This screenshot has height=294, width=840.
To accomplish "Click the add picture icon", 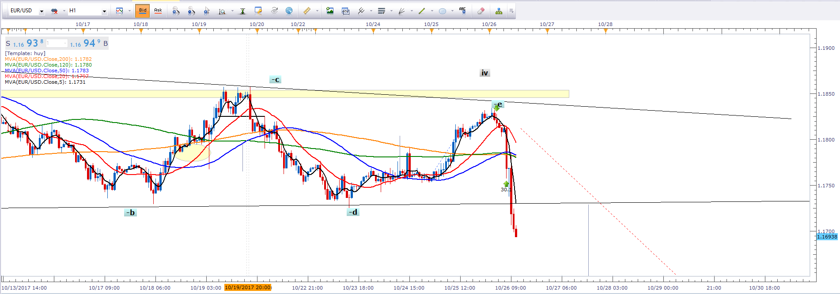I will coord(330,11).
